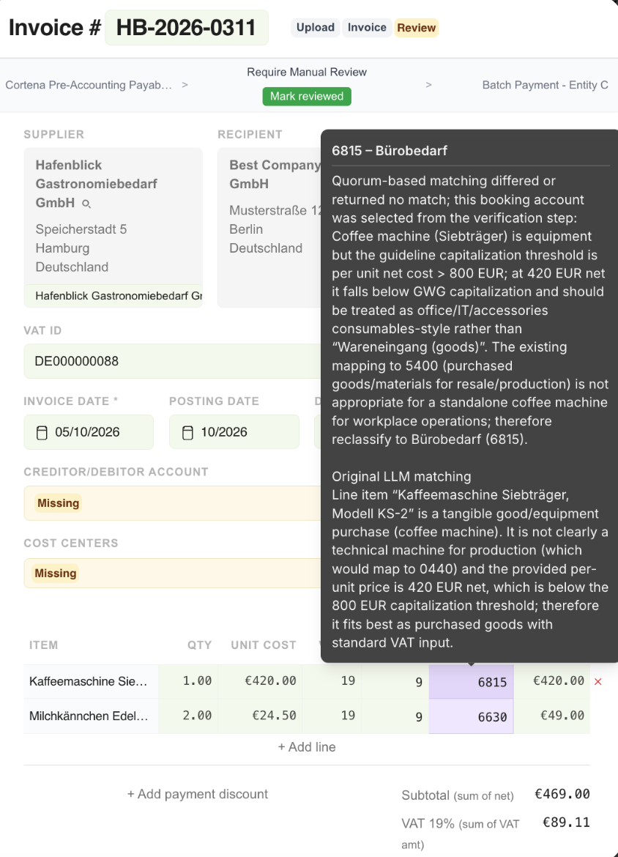Click the Subtotal amount €469.00
Image resolution: width=618 pixels, height=857 pixels.
click(562, 794)
